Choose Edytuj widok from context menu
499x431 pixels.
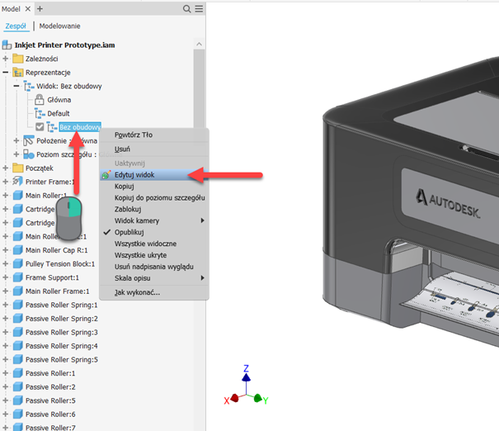point(134,175)
